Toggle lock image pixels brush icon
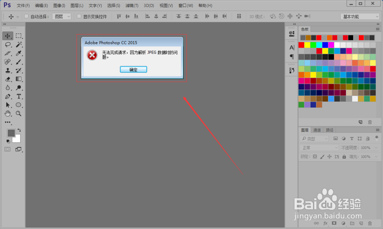Image resolution: width=383 pixels, height=229 pixels. 322,157
